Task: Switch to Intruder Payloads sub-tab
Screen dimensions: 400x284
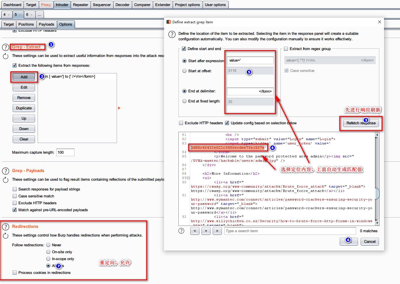Action: click(46, 24)
